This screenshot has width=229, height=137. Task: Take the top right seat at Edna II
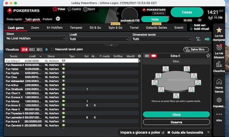(x=187, y=69)
